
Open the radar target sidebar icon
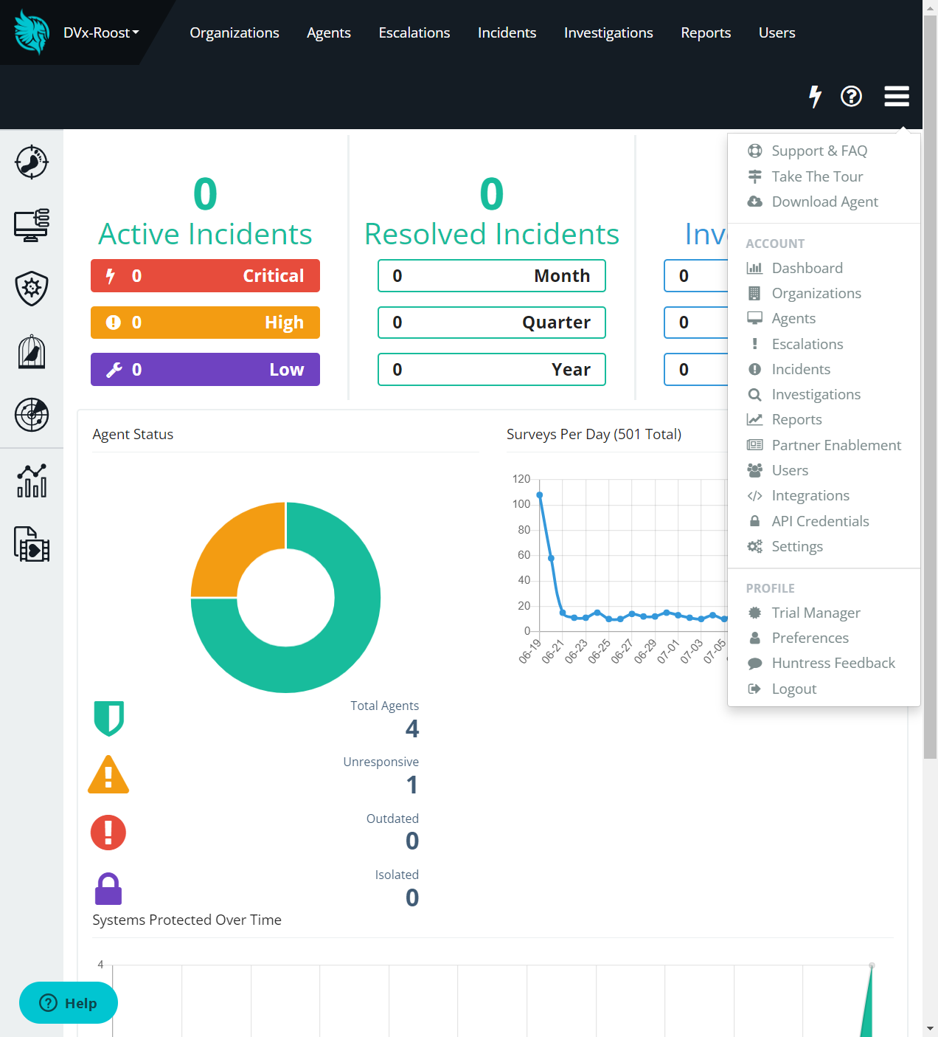32,415
